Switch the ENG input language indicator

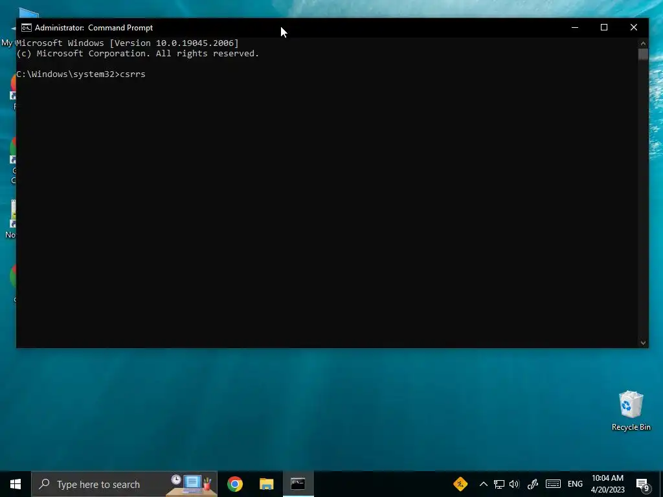coord(575,484)
